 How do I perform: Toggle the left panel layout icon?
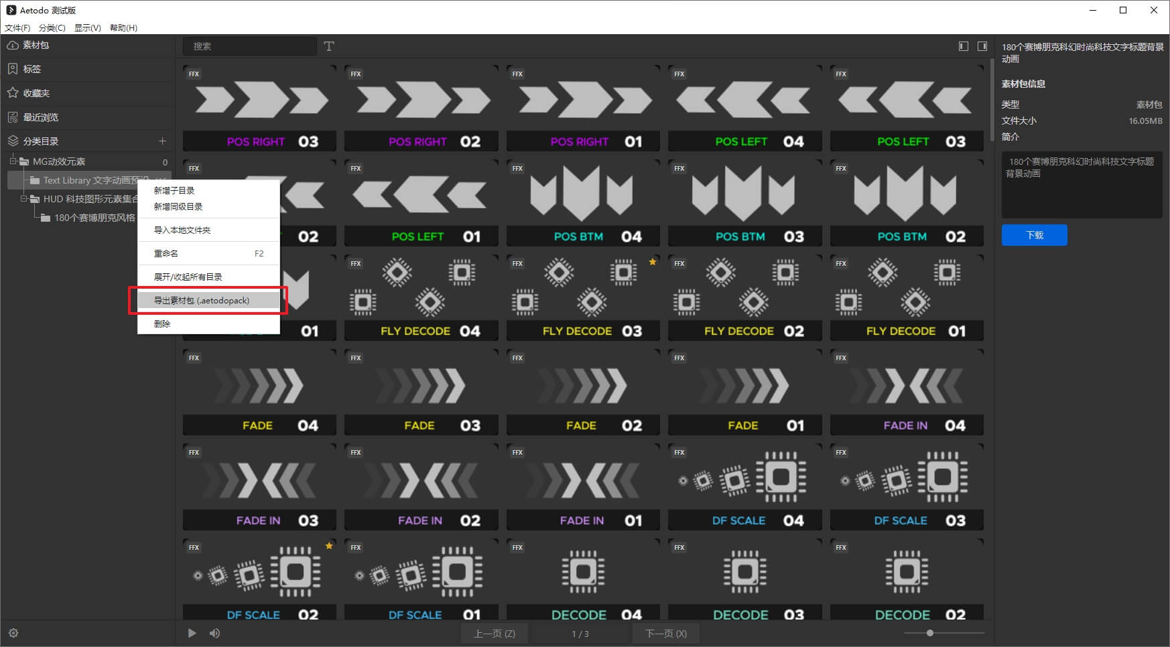(x=964, y=46)
